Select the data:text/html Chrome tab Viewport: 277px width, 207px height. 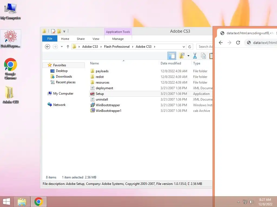(247, 33)
